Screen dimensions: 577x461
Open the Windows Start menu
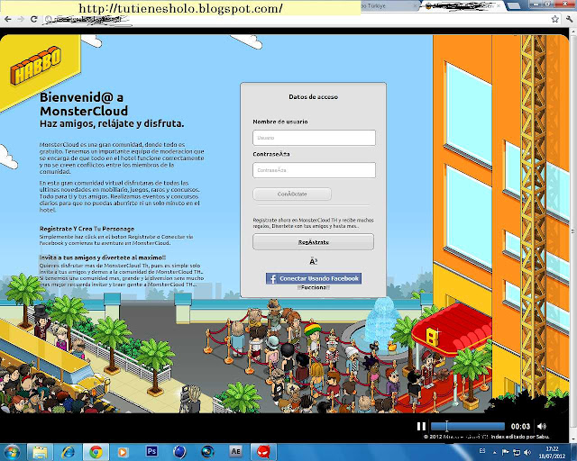[x=12, y=452]
